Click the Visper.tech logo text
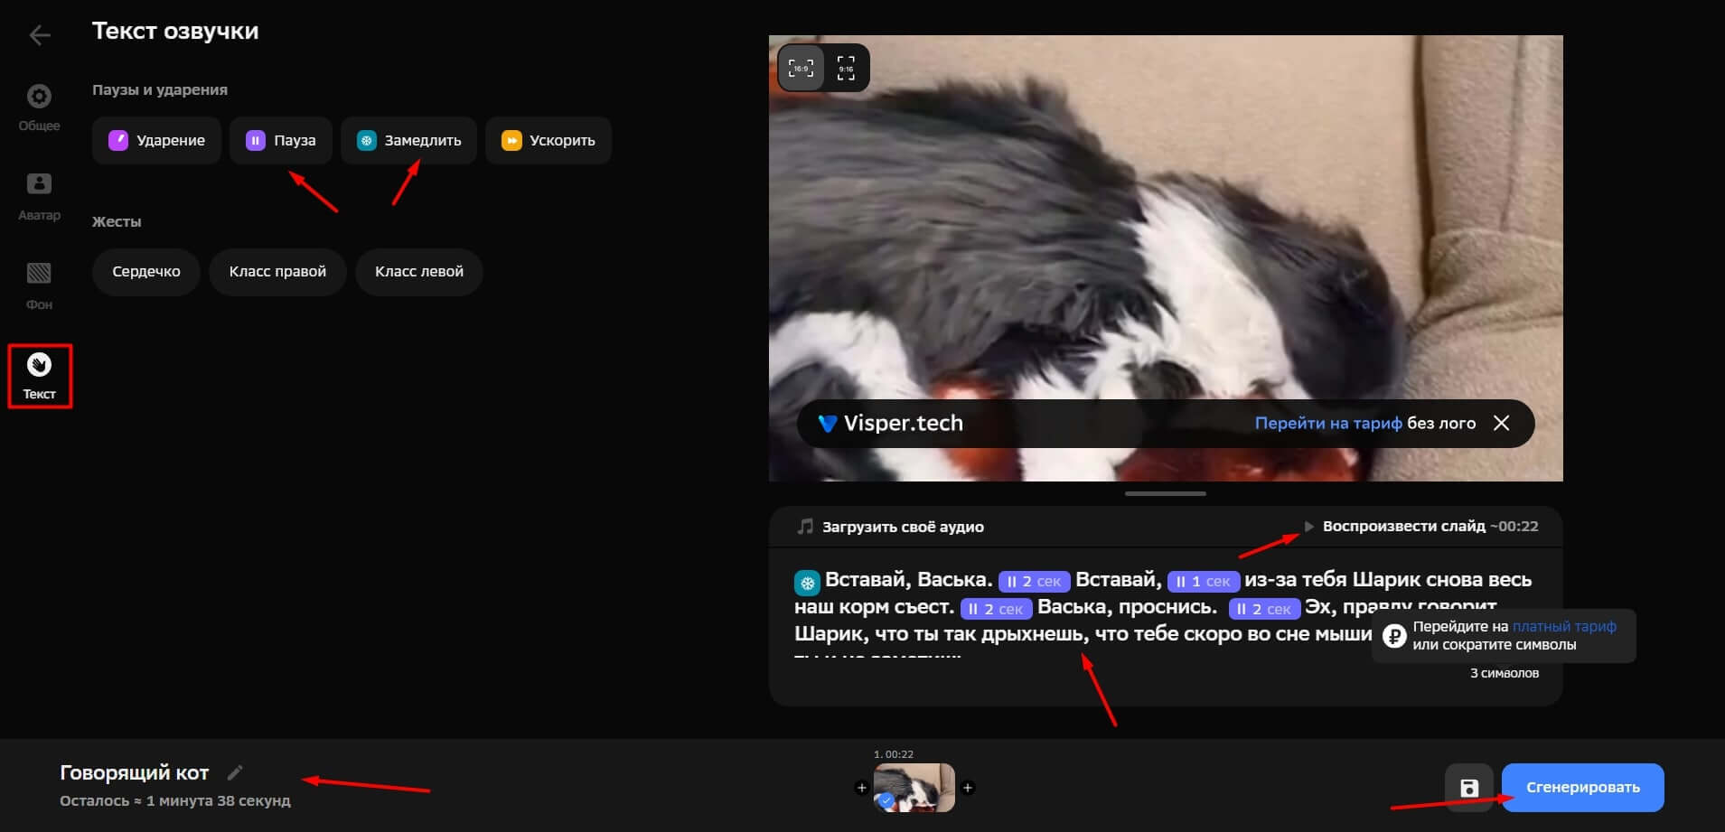This screenshot has height=832, width=1725. tap(890, 423)
